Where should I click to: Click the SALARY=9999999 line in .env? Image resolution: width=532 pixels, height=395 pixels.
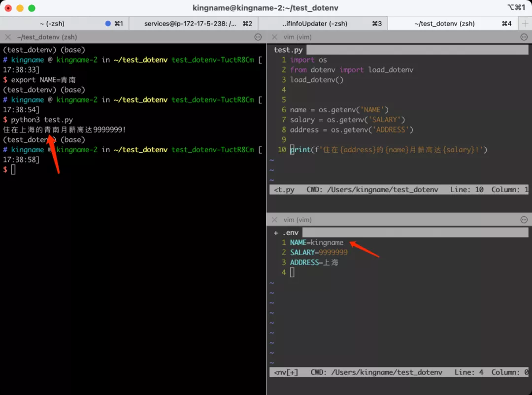(x=319, y=252)
